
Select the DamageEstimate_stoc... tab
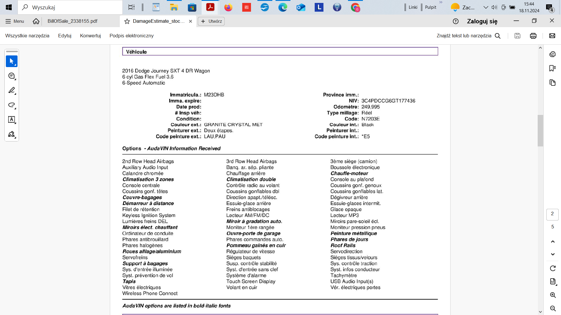[x=158, y=21]
